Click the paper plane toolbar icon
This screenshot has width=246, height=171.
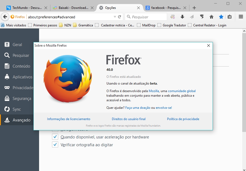(x=192, y=17)
